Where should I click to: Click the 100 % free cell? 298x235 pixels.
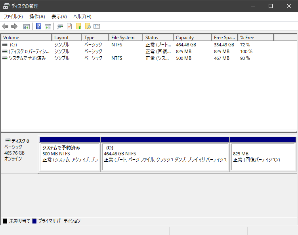pos(246,52)
